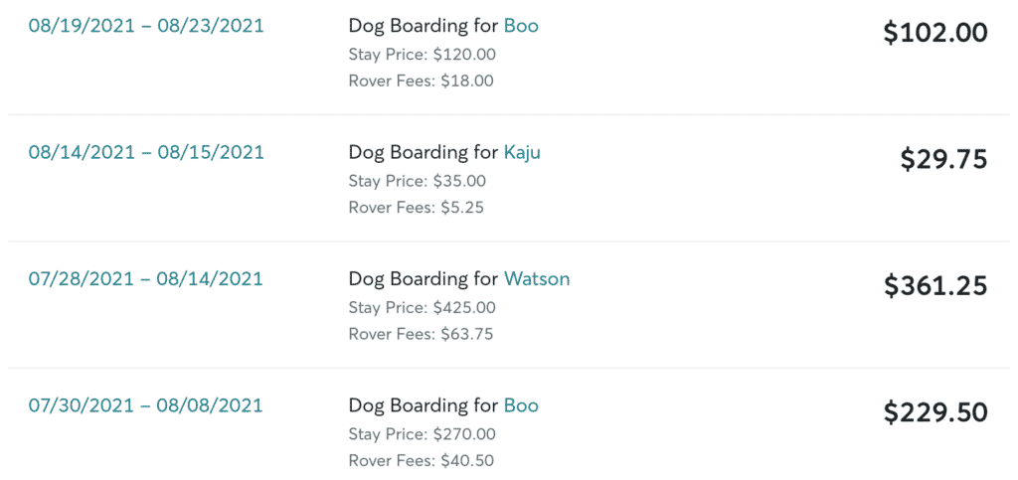Screen dimensions: 1018x480
Task: Click the Stay Price: $270.00 text
Action: (x=422, y=434)
